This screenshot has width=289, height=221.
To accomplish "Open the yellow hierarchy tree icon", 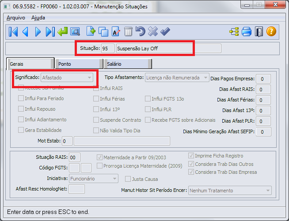I will point(234,31).
